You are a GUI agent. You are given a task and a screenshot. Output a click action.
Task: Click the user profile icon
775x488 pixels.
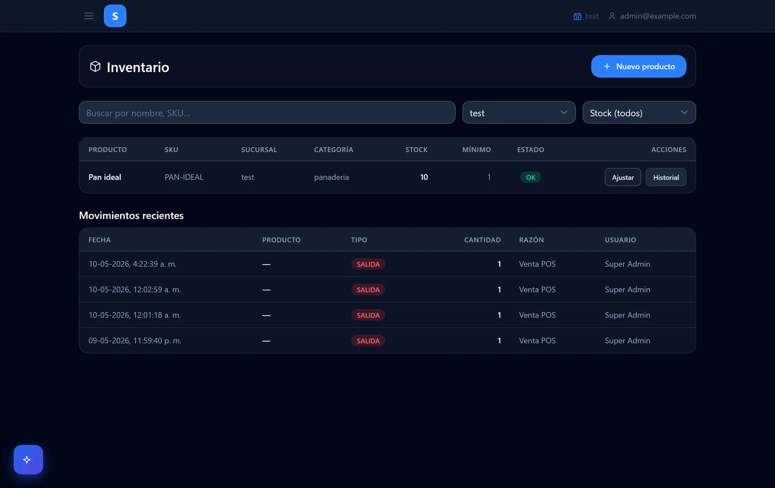point(612,16)
